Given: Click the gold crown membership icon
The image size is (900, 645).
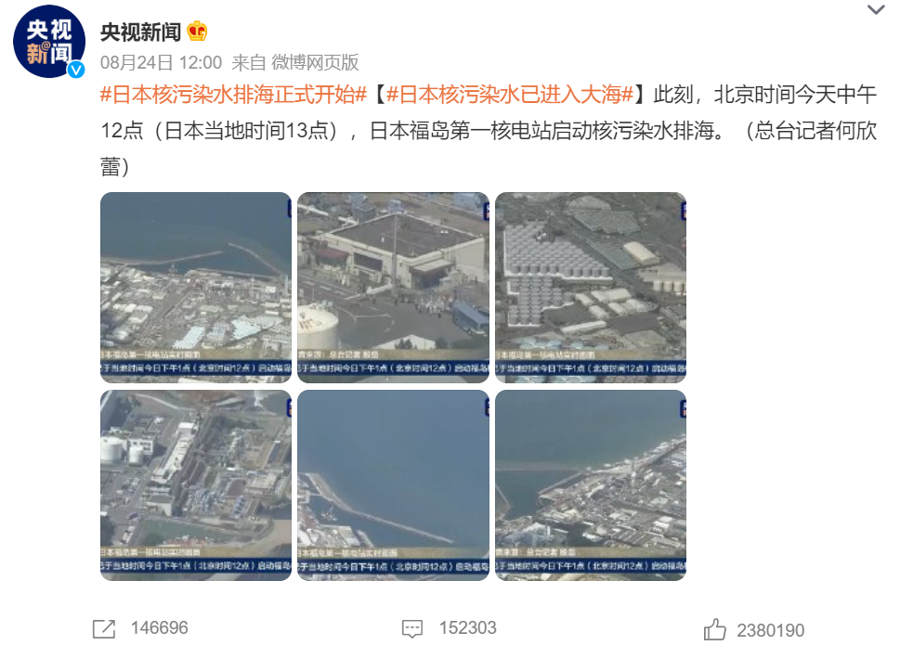Looking at the screenshot, I should tap(197, 31).
